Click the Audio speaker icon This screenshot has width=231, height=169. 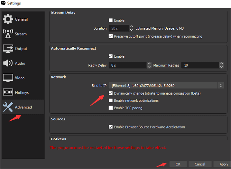[x=8, y=63]
